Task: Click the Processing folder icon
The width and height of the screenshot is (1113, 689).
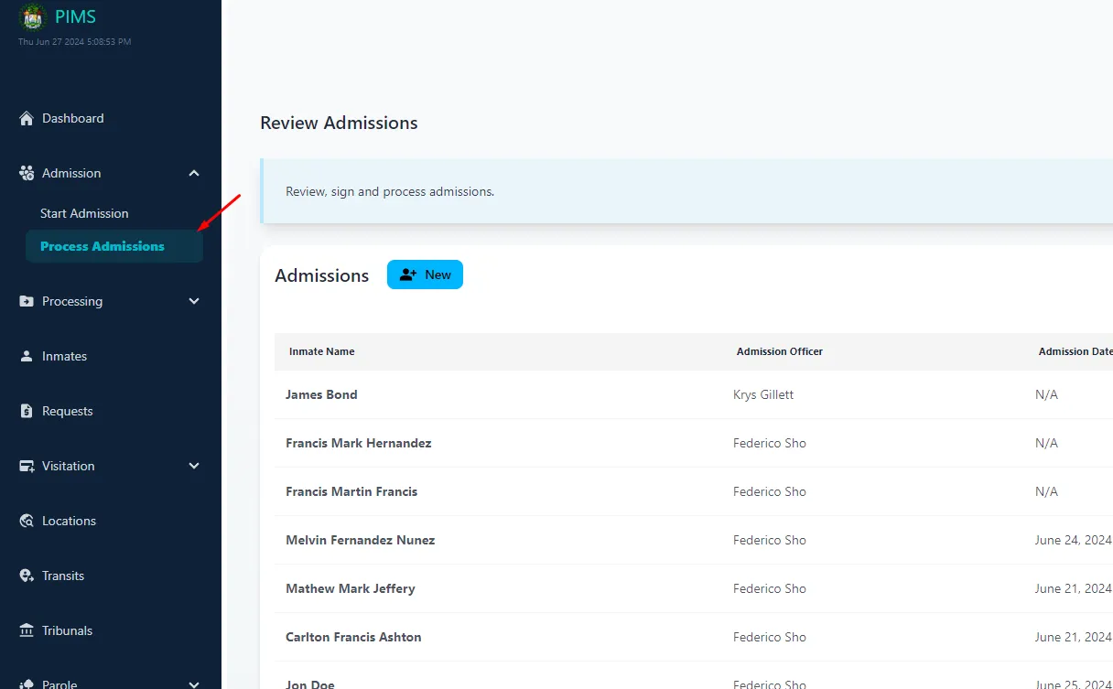Action: 24,301
